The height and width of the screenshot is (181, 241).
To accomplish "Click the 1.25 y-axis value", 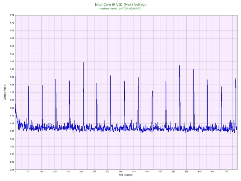I will tap(12, 100).
